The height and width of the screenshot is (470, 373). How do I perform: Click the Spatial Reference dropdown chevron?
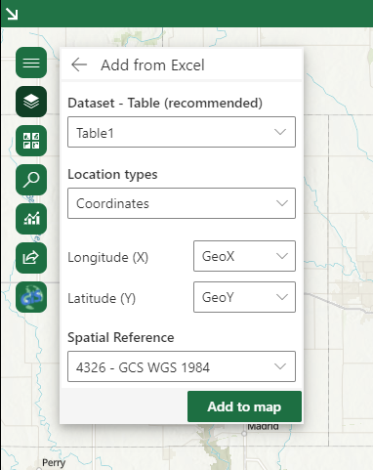click(280, 366)
